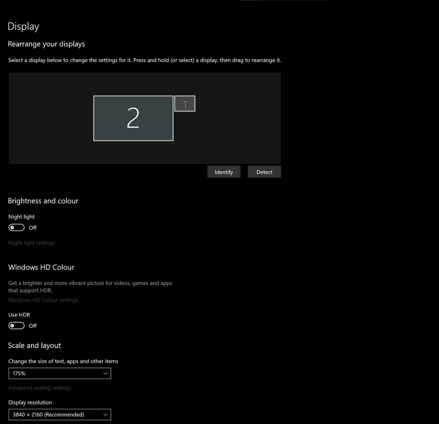
Task: Select display 1 in the arrangement
Action: tap(185, 104)
